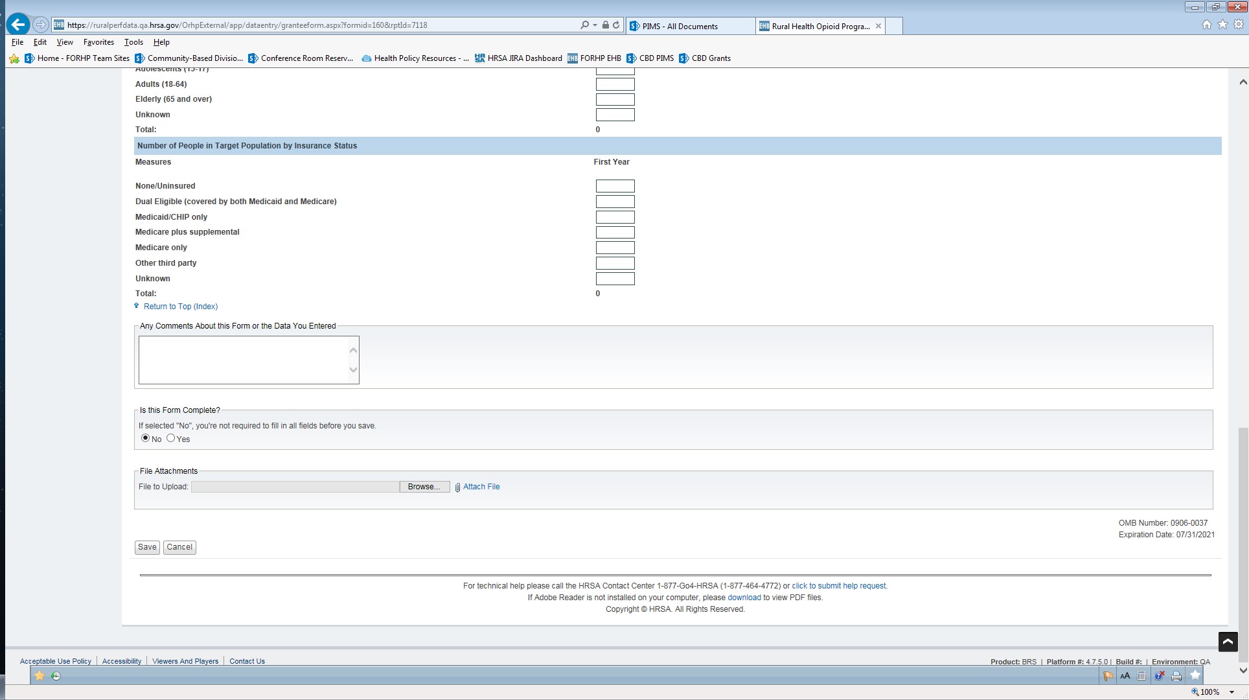The width and height of the screenshot is (1249, 700).
Task: Open the Favorites menu
Action: pyautogui.click(x=98, y=42)
